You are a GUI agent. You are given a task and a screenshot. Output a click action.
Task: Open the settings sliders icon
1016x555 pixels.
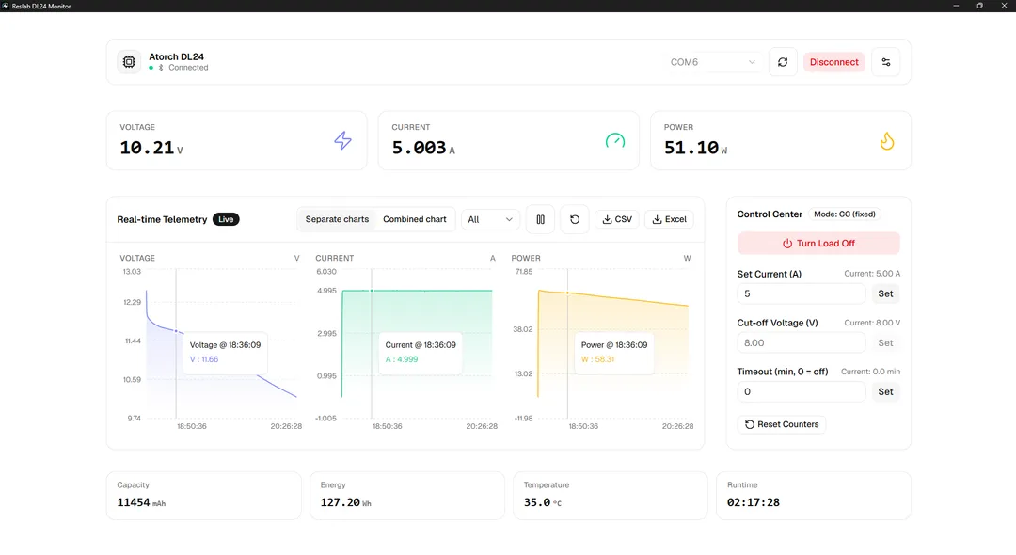point(886,62)
